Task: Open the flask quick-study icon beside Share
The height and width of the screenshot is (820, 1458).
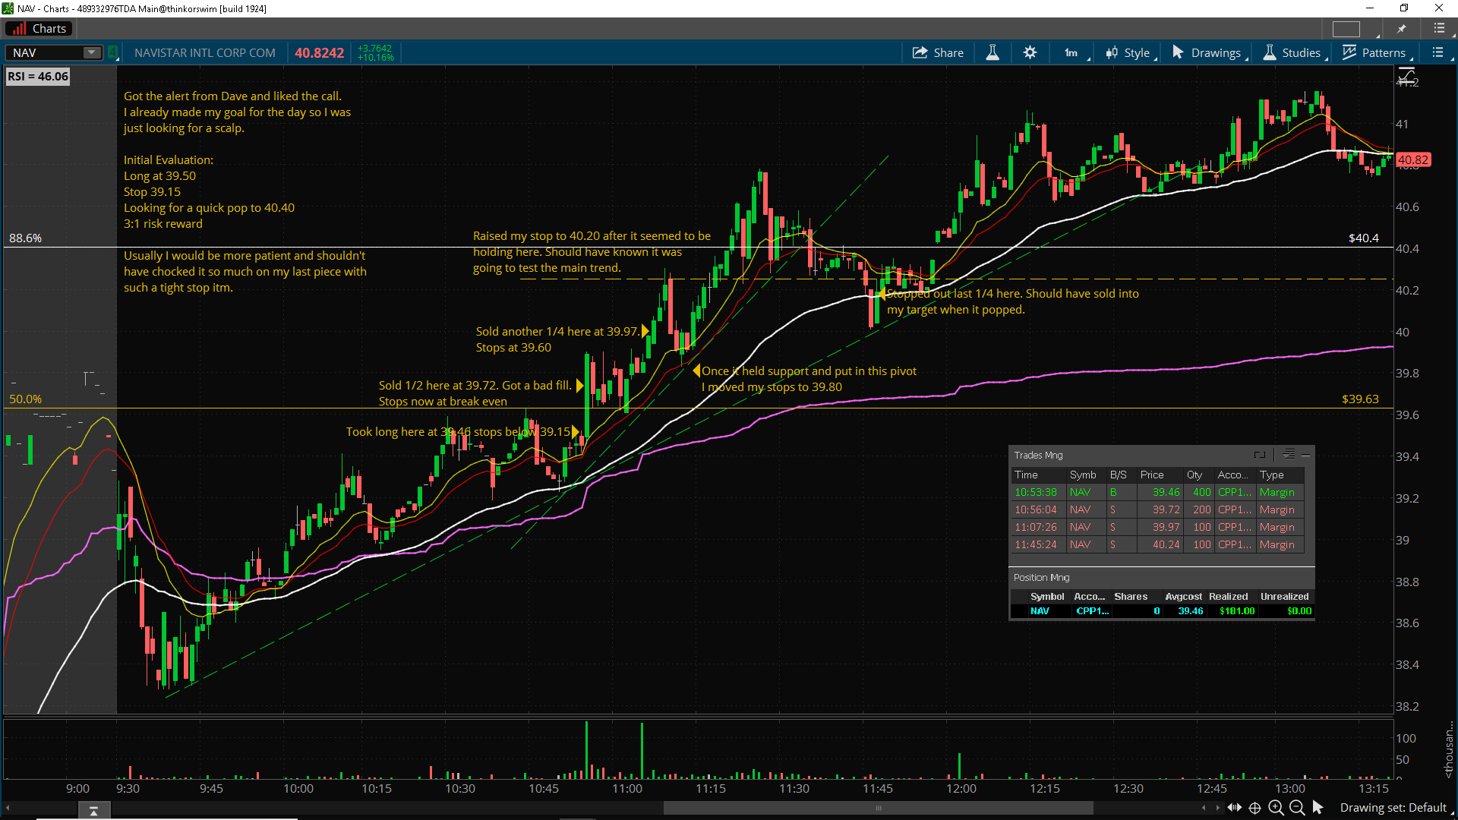Action: point(993,52)
